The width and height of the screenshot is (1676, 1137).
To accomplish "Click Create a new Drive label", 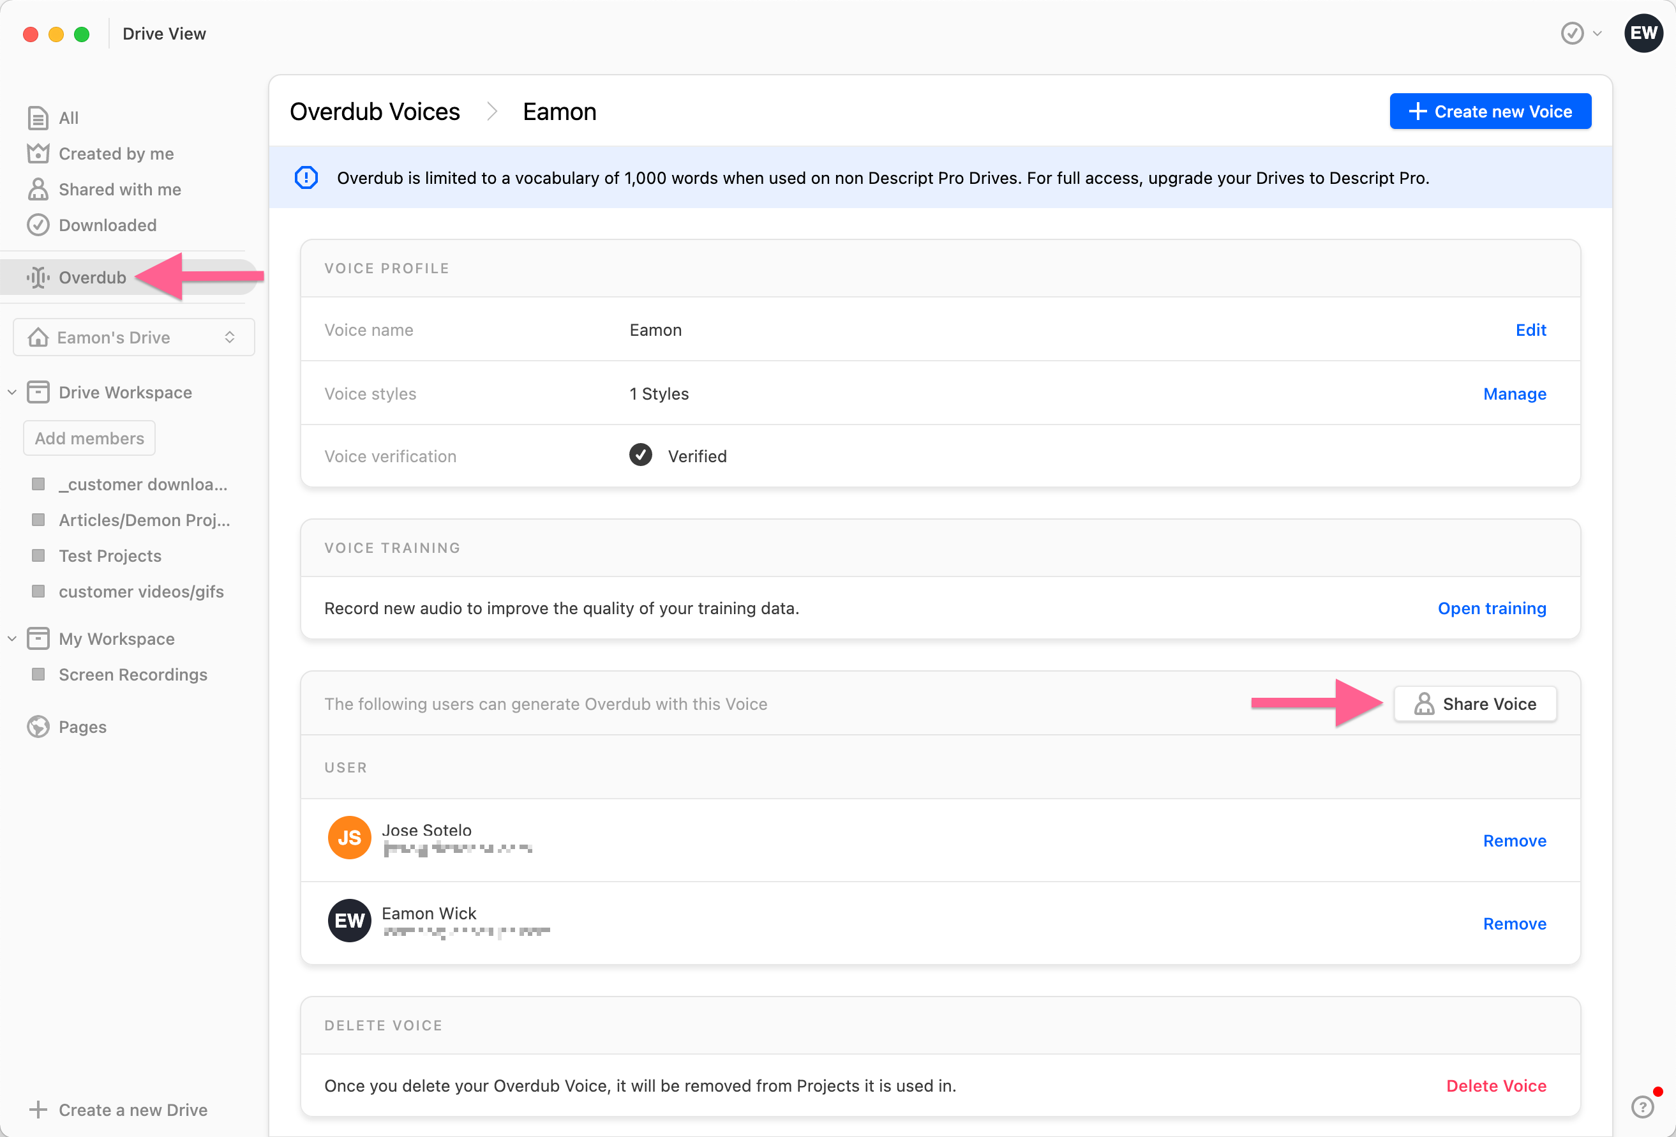I will coord(133,1110).
